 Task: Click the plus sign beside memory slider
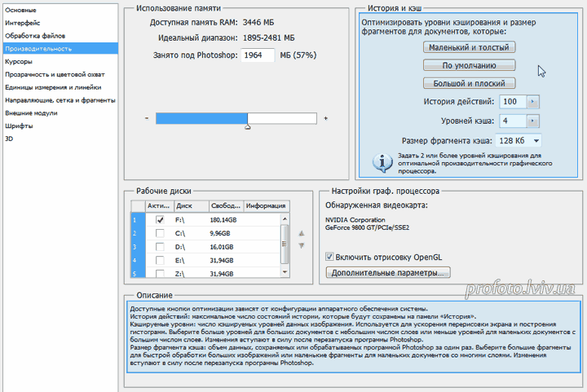point(325,118)
